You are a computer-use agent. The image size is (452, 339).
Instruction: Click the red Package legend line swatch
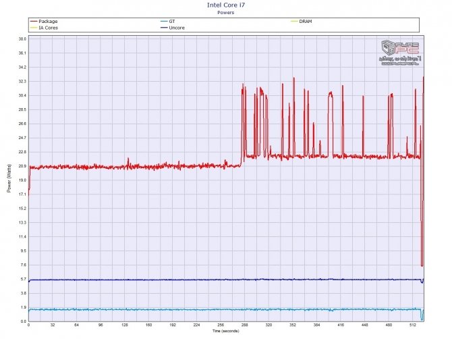click(x=34, y=22)
